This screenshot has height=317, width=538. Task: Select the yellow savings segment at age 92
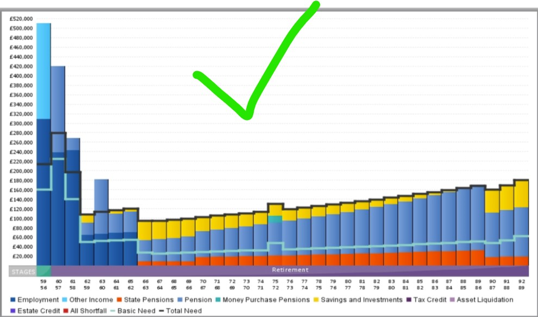[521, 194]
